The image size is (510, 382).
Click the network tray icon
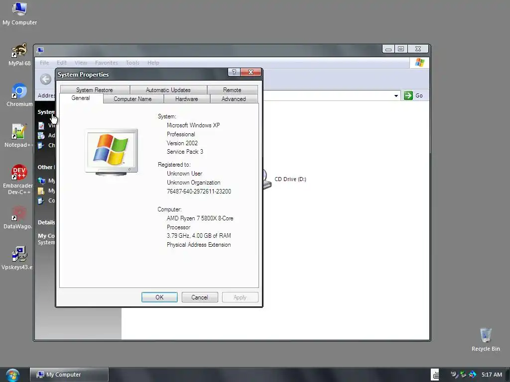click(x=463, y=375)
